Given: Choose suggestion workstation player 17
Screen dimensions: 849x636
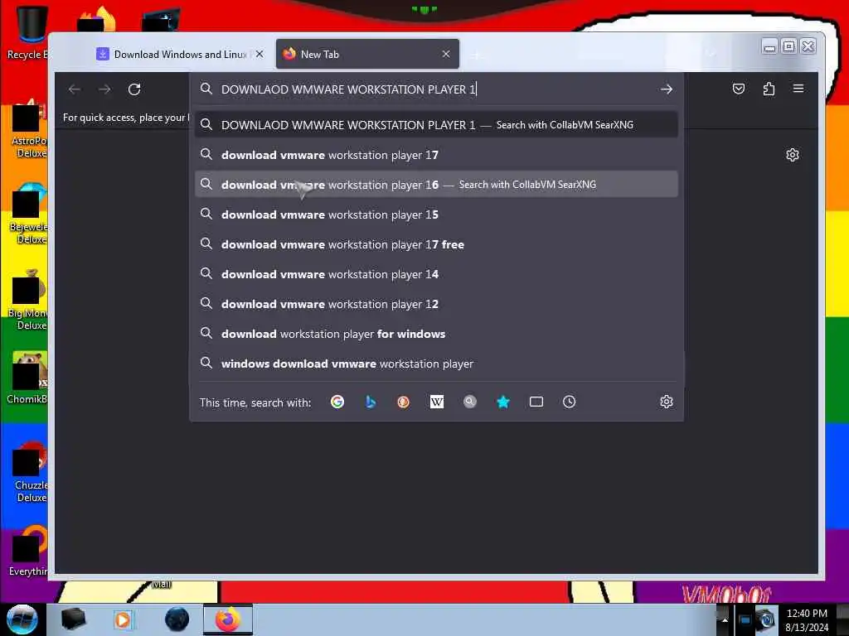Looking at the screenshot, I should 436,155.
